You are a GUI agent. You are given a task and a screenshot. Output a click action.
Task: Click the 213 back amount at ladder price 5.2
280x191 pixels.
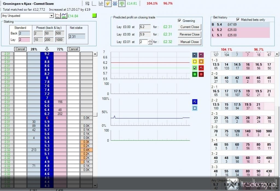(34, 150)
